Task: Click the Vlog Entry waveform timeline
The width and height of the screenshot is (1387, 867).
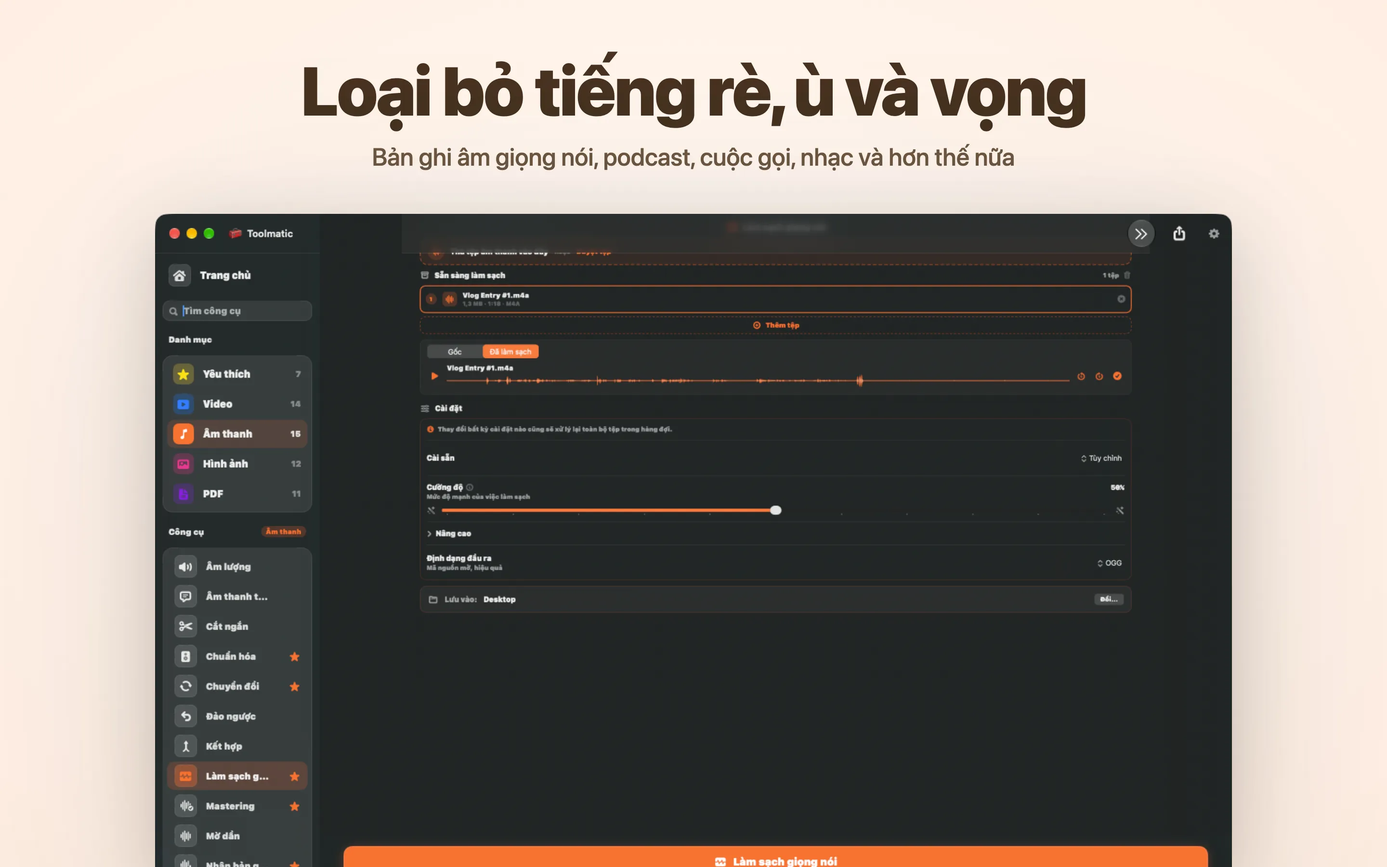Action: point(758,380)
